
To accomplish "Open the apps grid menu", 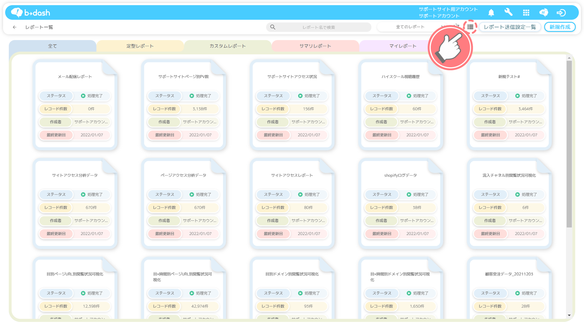I will click(526, 13).
